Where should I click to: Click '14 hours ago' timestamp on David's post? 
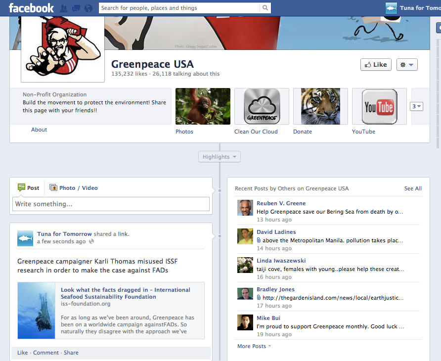pyautogui.click(x=274, y=248)
